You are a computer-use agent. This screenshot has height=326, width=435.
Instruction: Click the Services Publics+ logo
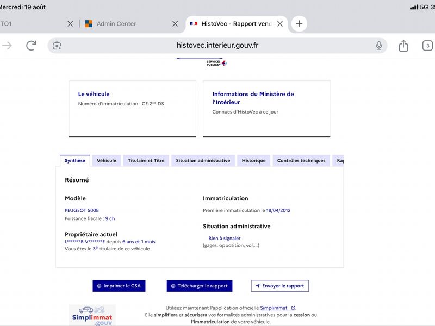(x=216, y=63)
